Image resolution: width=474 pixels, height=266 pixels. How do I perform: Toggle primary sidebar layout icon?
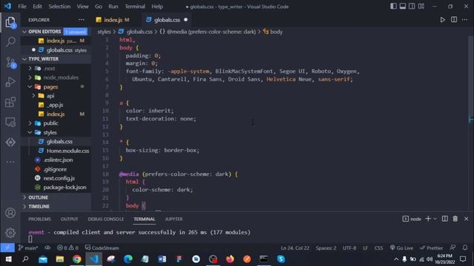coord(393,7)
